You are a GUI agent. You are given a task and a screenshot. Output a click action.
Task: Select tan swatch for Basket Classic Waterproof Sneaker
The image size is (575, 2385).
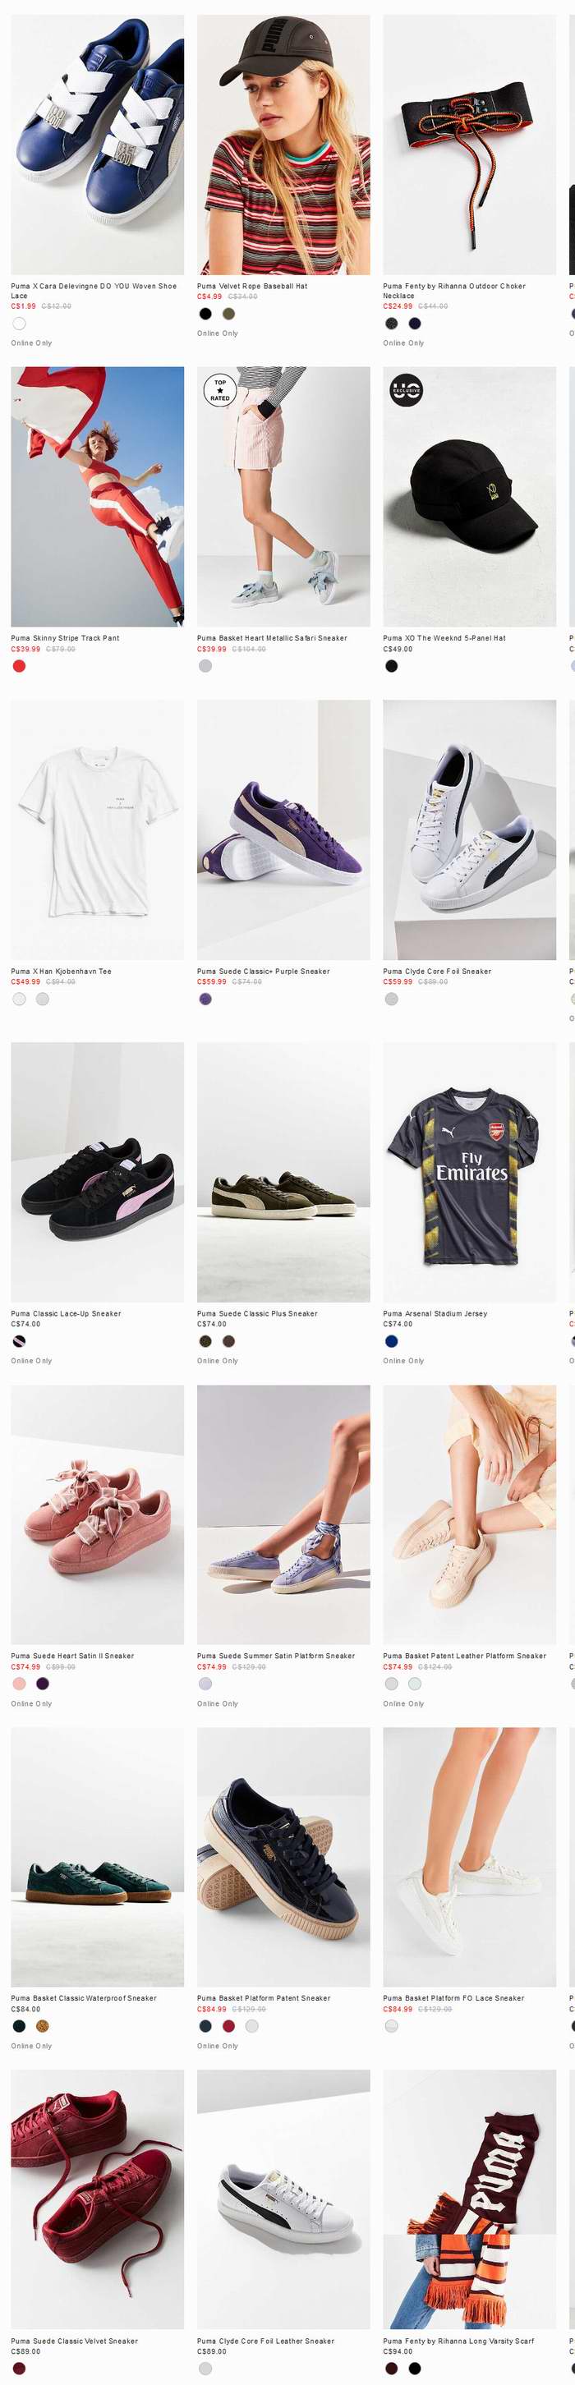tap(43, 2026)
